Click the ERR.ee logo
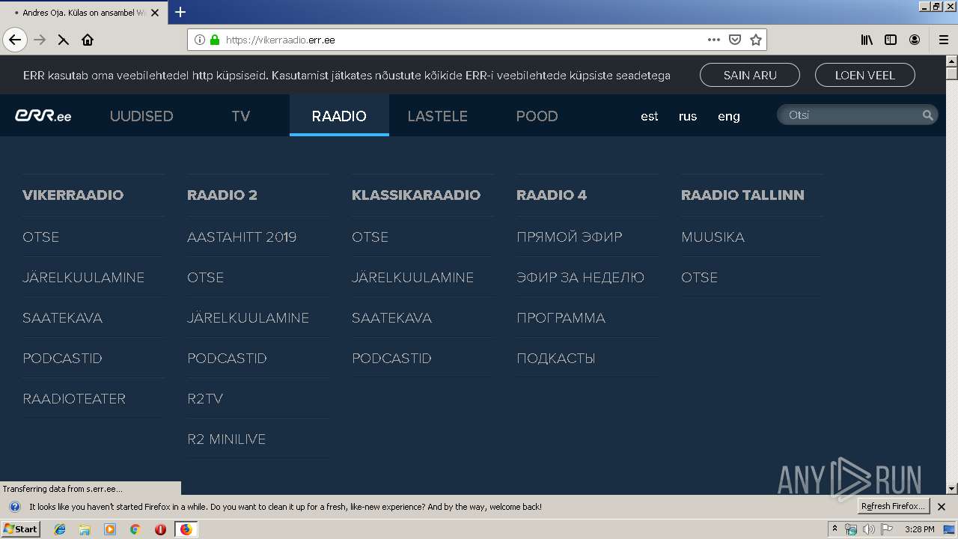958x539 pixels. coord(43,115)
